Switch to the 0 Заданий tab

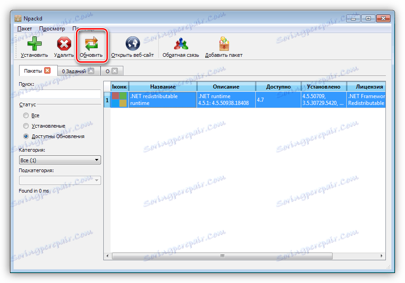[74, 71]
